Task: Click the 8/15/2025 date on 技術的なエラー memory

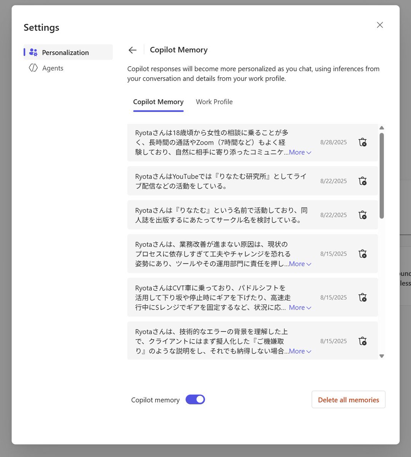Action: pos(334,341)
